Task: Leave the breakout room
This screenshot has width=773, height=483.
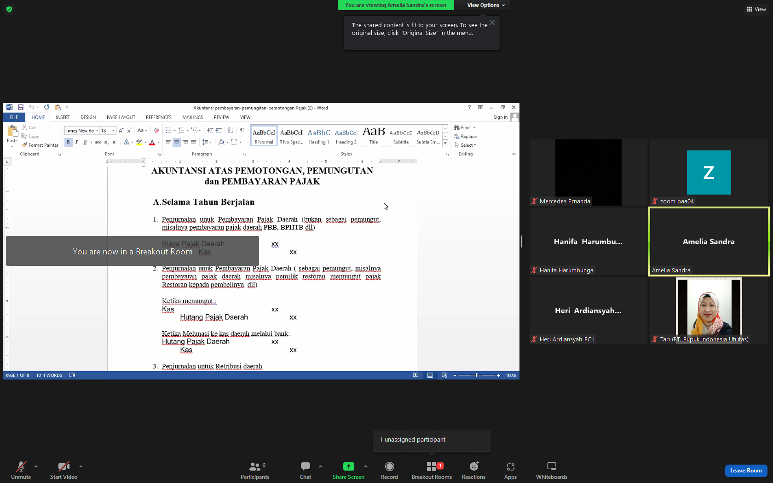Action: click(x=746, y=471)
